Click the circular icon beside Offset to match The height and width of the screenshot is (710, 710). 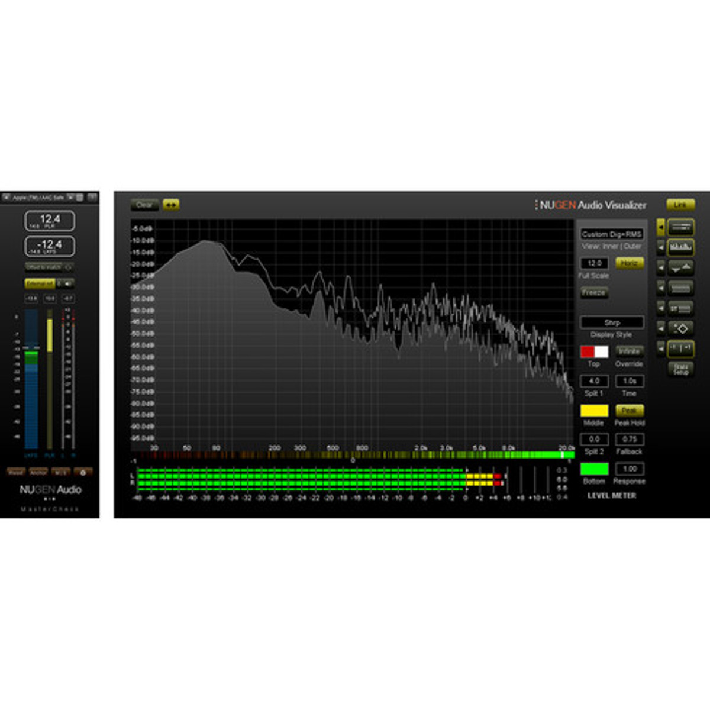[x=68, y=267]
